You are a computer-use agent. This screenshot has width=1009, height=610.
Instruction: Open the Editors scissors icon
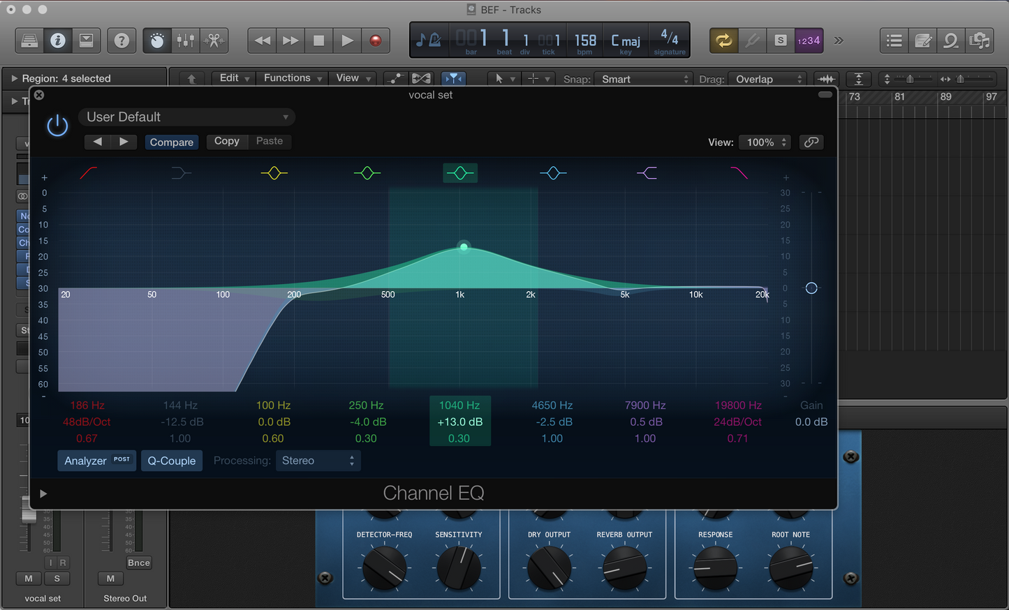click(x=214, y=40)
